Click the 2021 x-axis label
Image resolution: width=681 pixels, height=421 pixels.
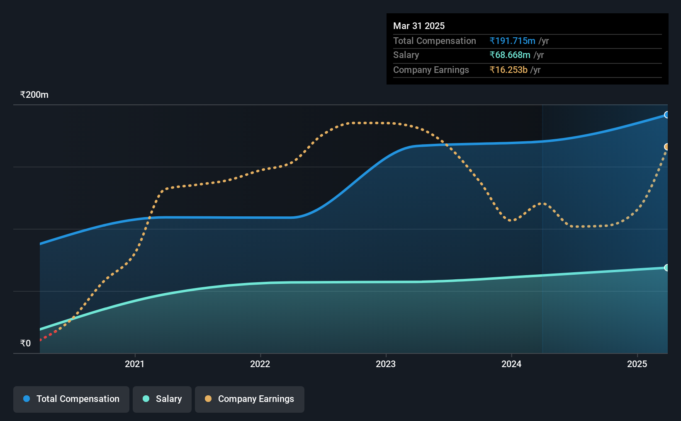(135, 364)
